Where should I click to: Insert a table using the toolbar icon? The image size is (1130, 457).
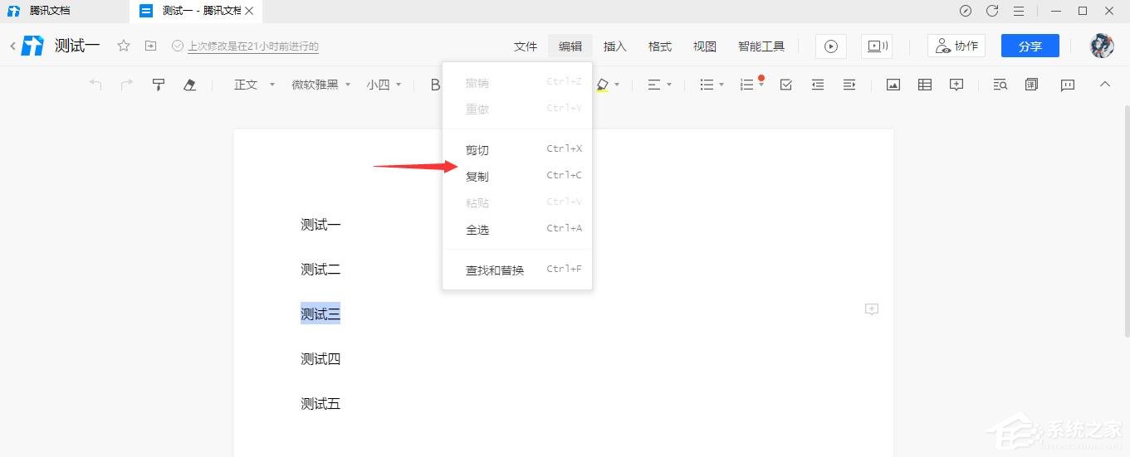pos(925,85)
